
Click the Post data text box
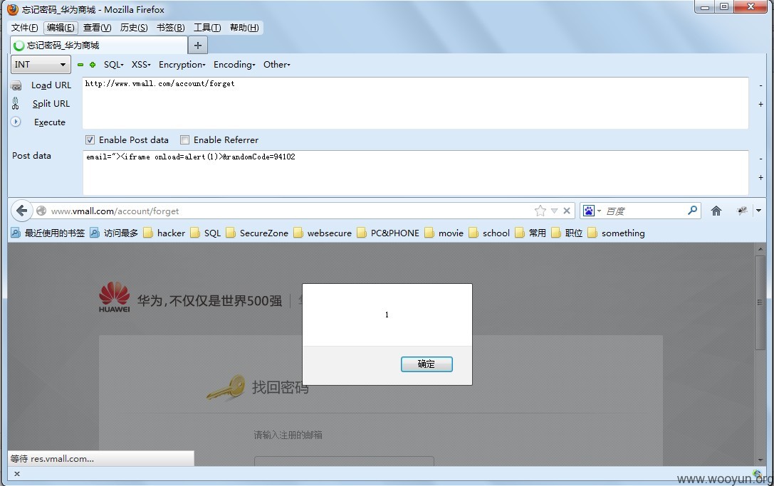point(415,173)
